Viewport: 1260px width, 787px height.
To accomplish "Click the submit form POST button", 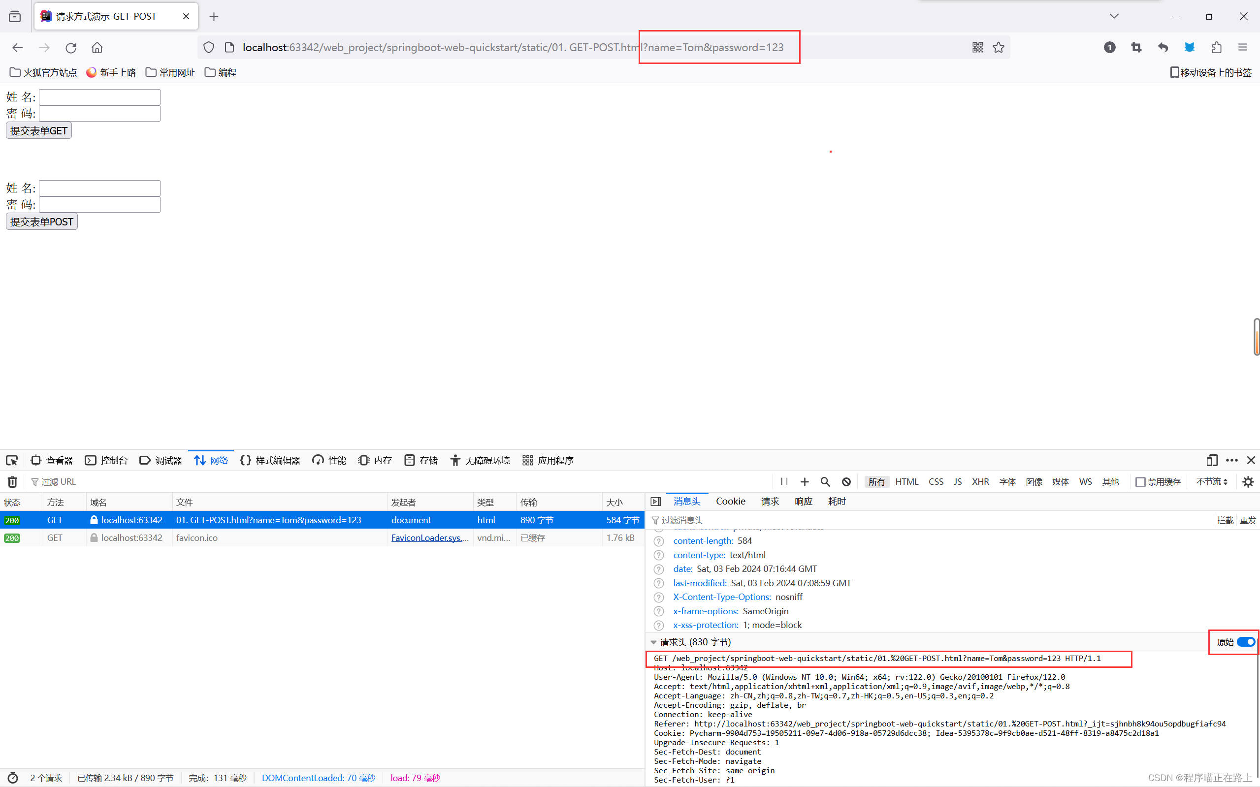I will point(42,222).
